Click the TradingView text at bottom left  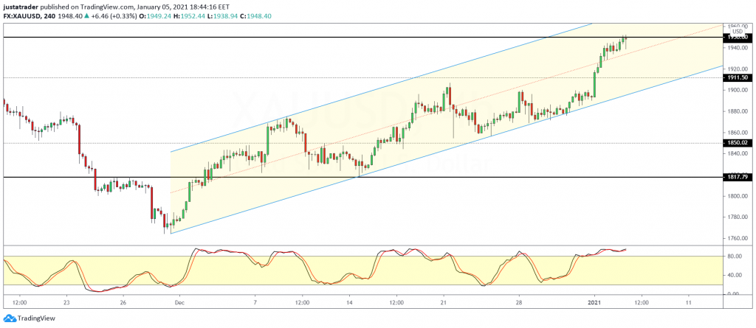pyautogui.click(x=37, y=320)
